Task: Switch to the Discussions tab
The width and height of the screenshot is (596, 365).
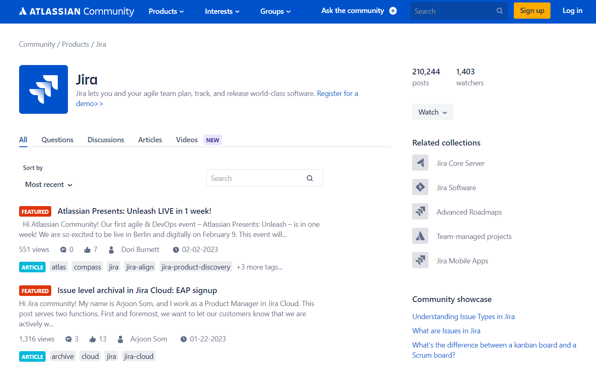Action: [106, 140]
